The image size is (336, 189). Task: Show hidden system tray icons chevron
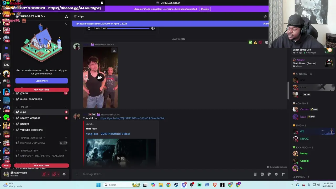click(x=292, y=185)
